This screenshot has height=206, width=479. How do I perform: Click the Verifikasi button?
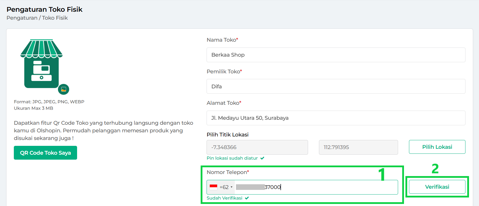pyautogui.click(x=437, y=187)
